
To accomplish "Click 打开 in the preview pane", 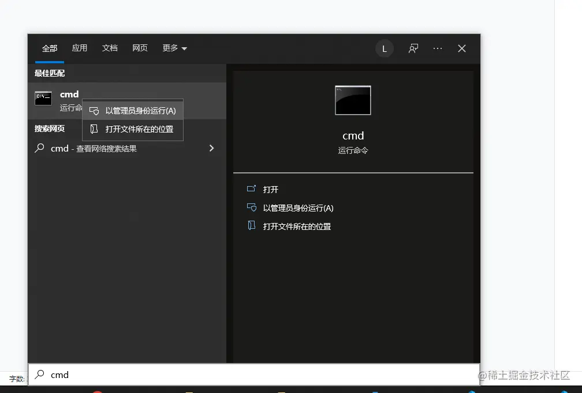I will (x=271, y=190).
